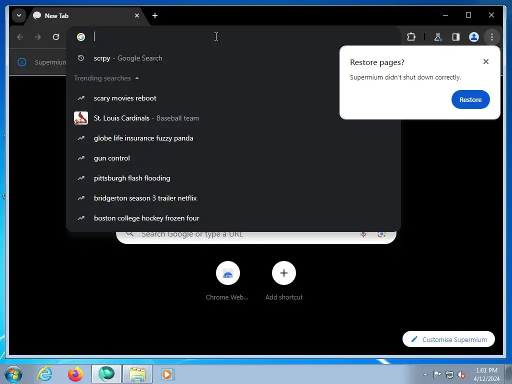Go back using the back arrow
Screen dimensions: 512x384
[x=20, y=37]
